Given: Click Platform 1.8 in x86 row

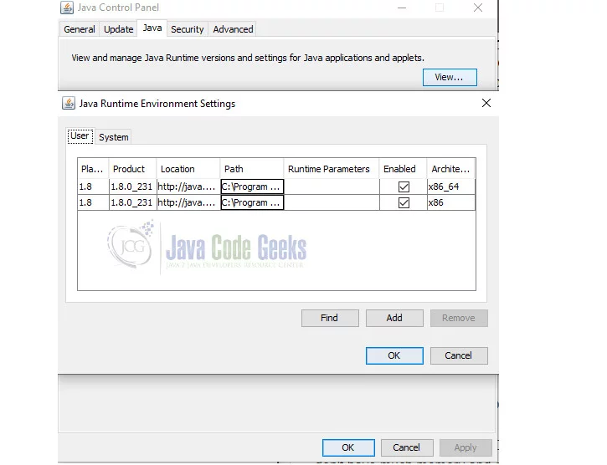Looking at the screenshot, I should (x=93, y=202).
